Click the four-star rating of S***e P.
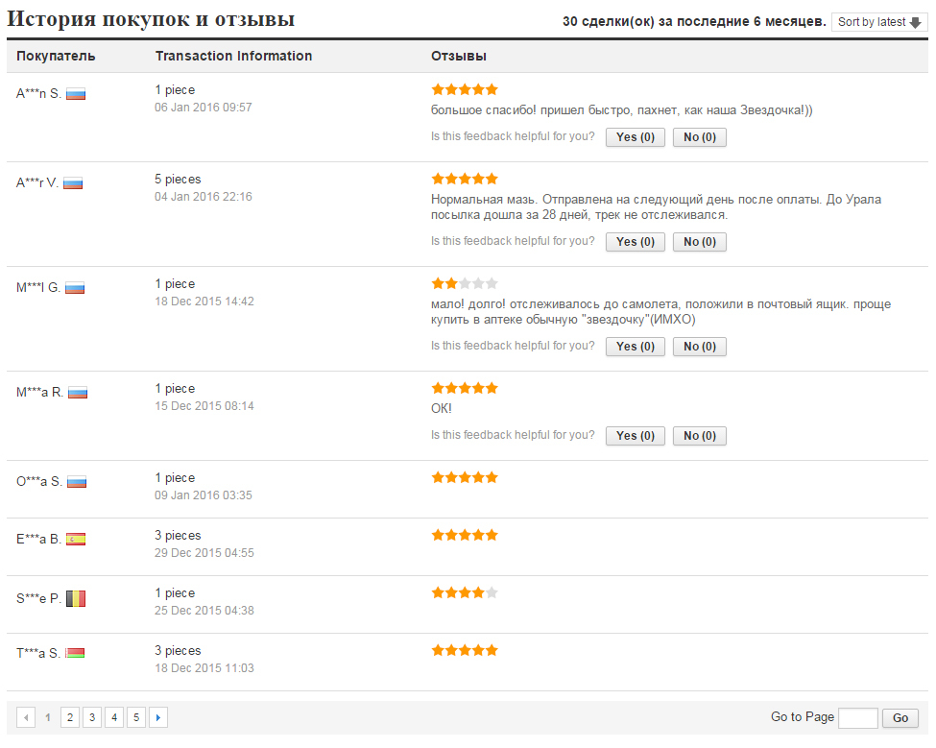Viewport: 936px width, 748px height. 465,592
